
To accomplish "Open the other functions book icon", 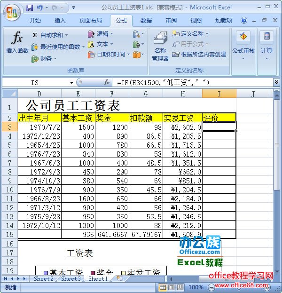I will click(x=138, y=55).
